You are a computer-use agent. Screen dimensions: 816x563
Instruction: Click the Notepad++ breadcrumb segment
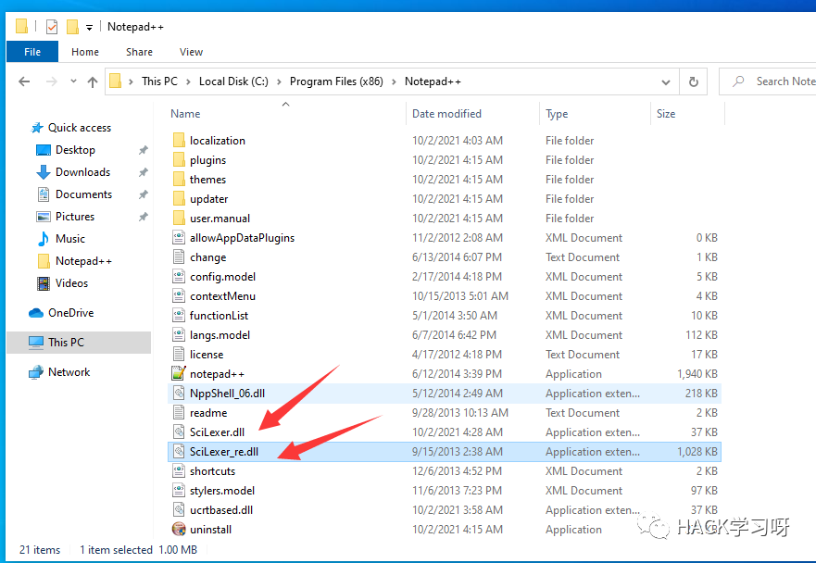click(x=433, y=81)
